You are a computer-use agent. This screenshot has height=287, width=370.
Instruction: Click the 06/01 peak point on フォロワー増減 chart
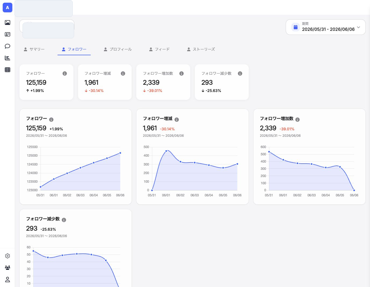[x=166, y=151]
